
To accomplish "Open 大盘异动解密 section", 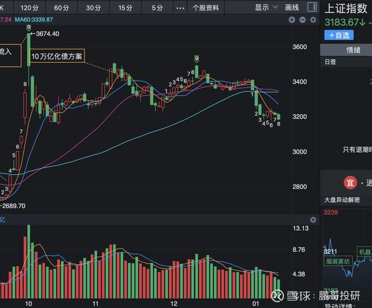I will click(x=342, y=200).
